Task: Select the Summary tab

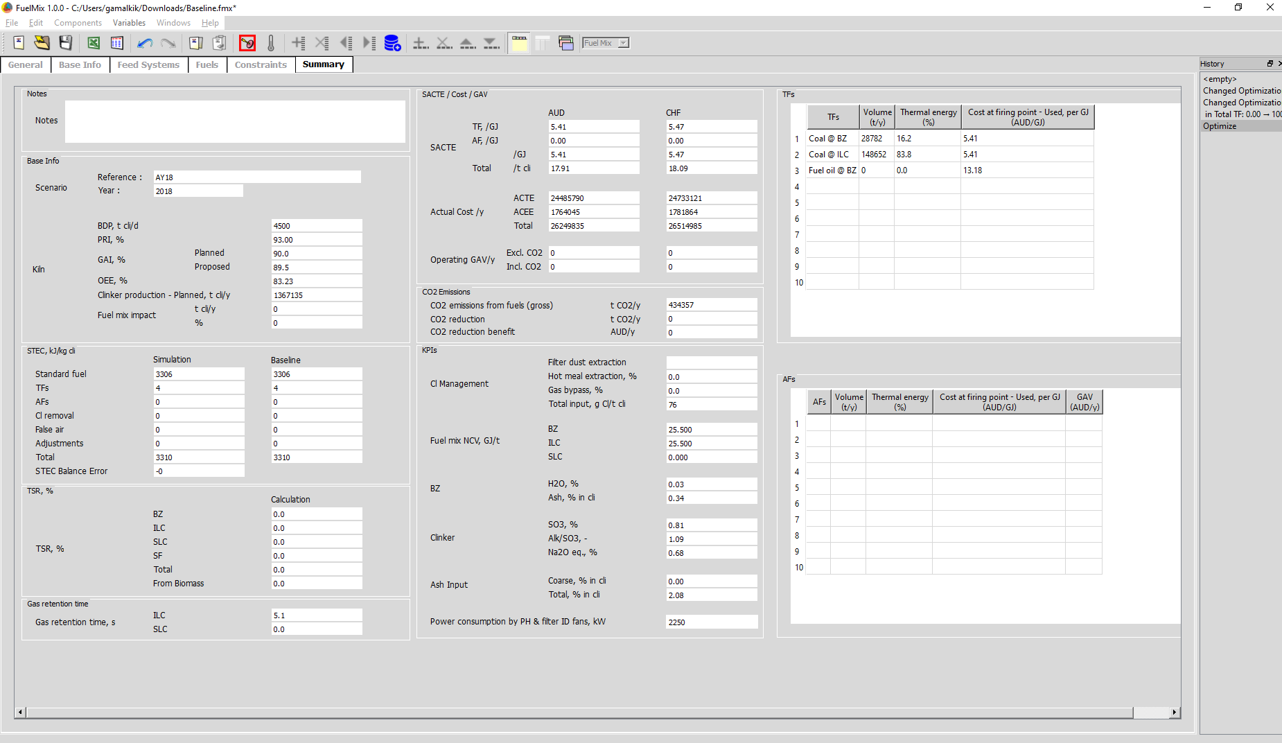Action: [x=324, y=64]
